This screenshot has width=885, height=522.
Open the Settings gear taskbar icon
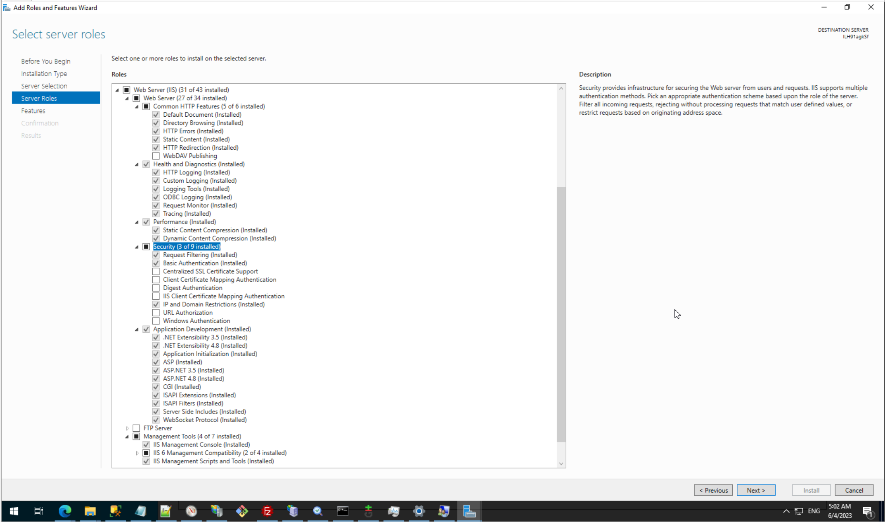[x=419, y=511]
